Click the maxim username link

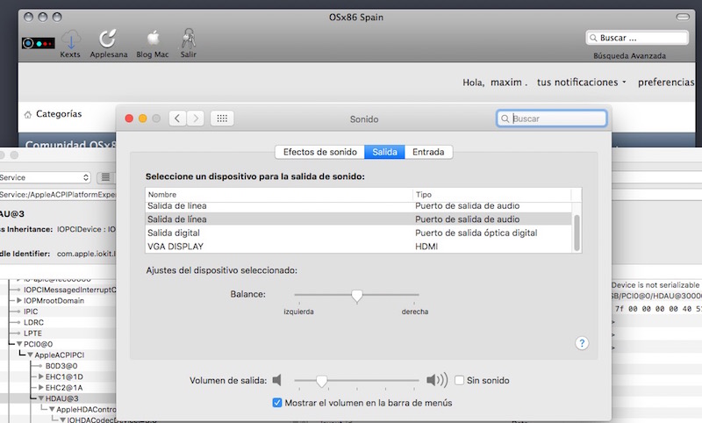tap(506, 82)
